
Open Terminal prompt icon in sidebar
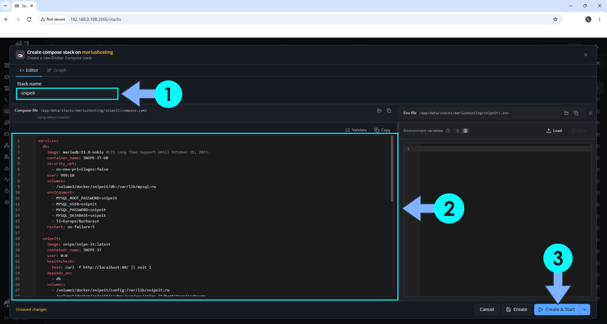pos(6,100)
